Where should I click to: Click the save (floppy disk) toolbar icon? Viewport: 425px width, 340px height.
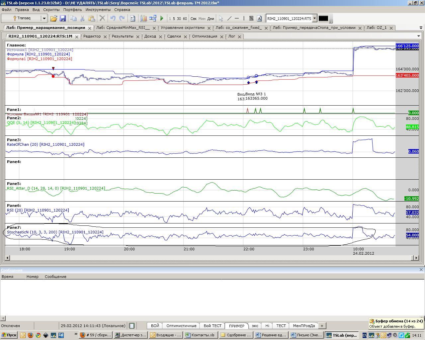click(x=63, y=18)
